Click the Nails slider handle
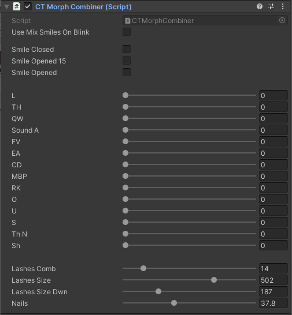 [174, 303]
